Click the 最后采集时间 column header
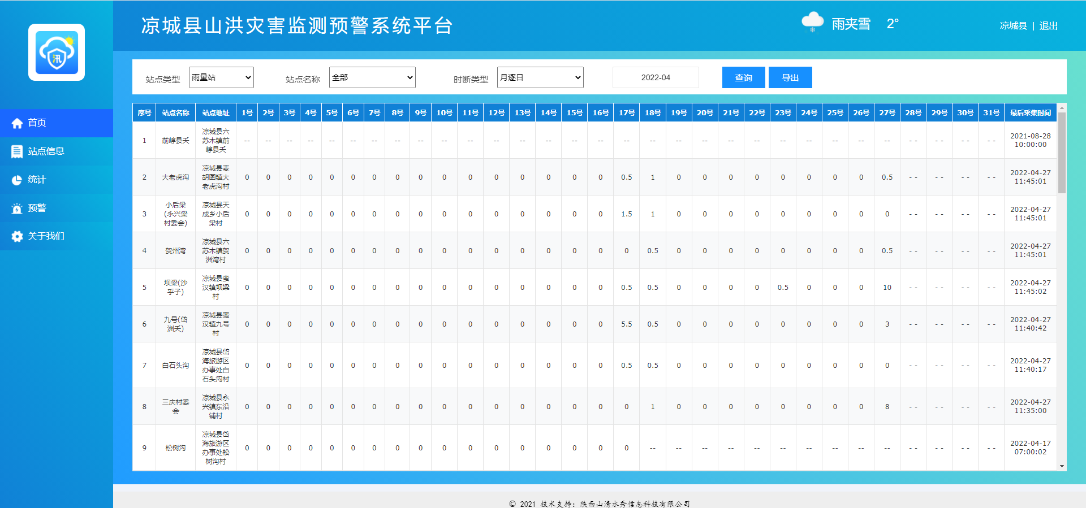Viewport: 1086px width, 508px height. pos(1030,113)
